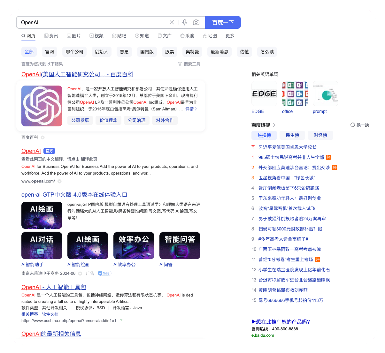
Task: Click the 翻译此页 link
Action: click(89, 159)
